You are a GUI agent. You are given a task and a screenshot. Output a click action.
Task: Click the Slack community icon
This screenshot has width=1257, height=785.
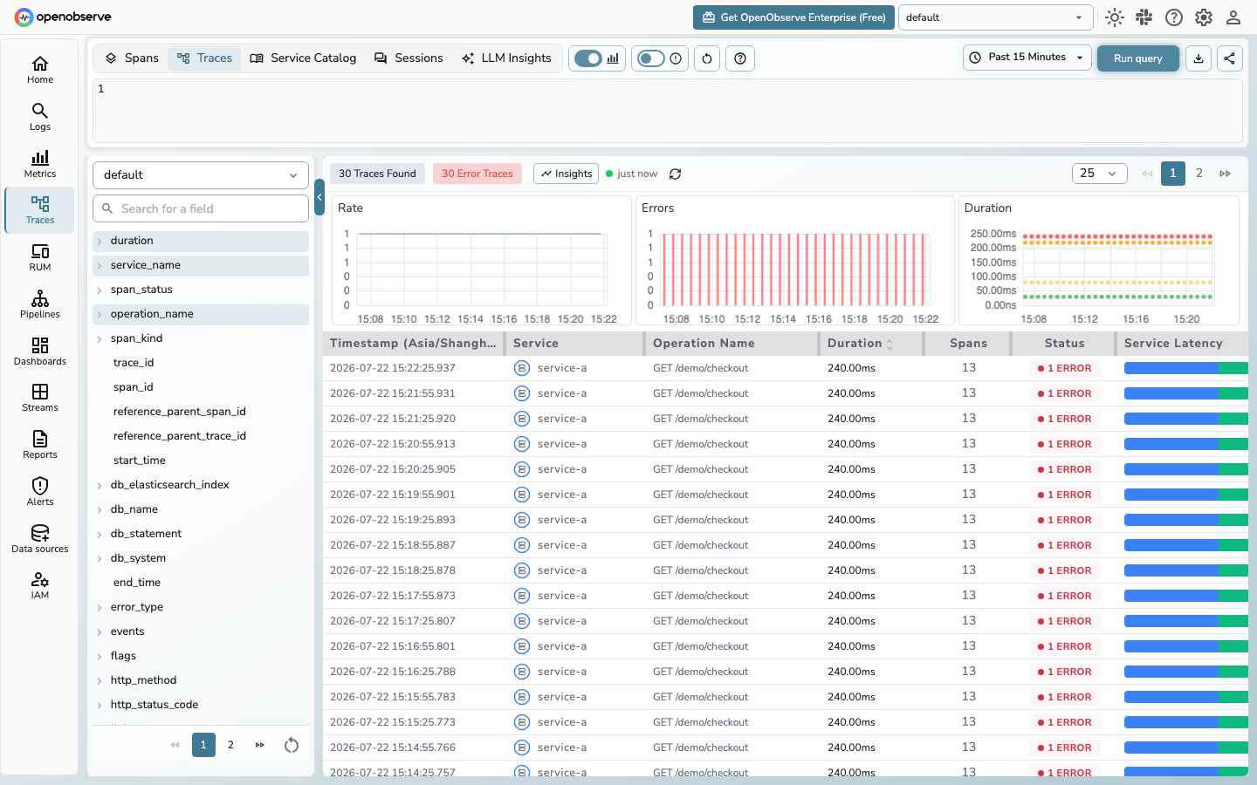[1144, 17]
